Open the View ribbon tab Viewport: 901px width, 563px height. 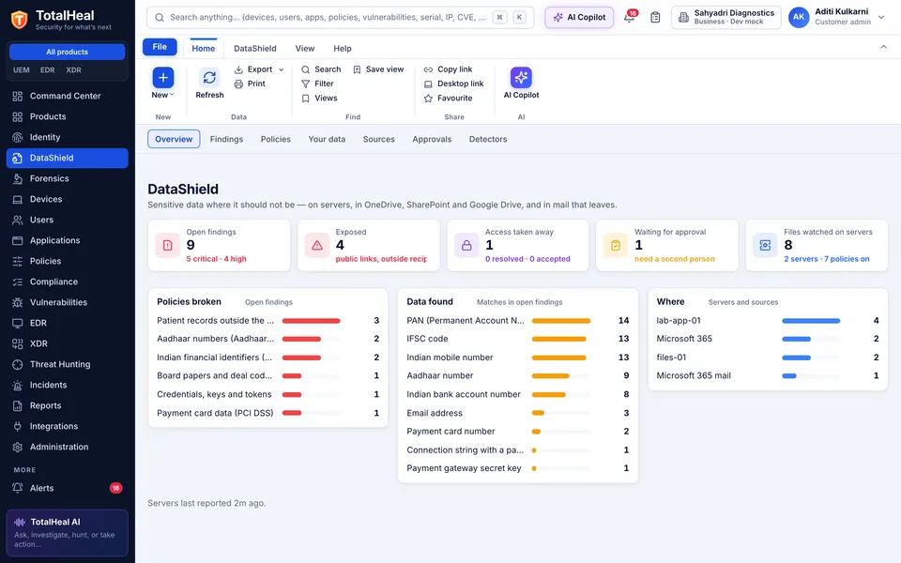pyautogui.click(x=305, y=48)
